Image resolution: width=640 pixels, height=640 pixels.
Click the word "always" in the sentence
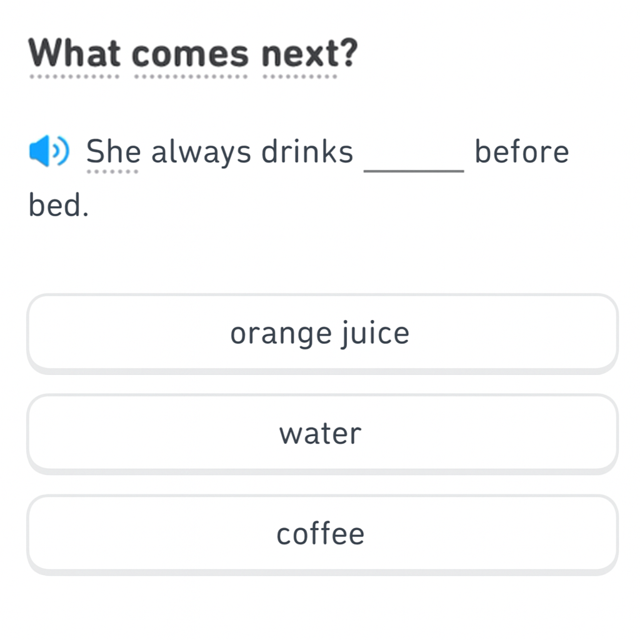[x=201, y=152]
